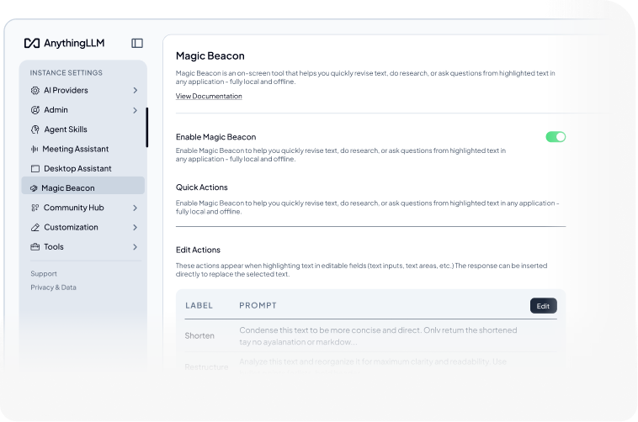
Task: Click the Desktop Assistant window icon
Action: pyautogui.click(x=35, y=168)
